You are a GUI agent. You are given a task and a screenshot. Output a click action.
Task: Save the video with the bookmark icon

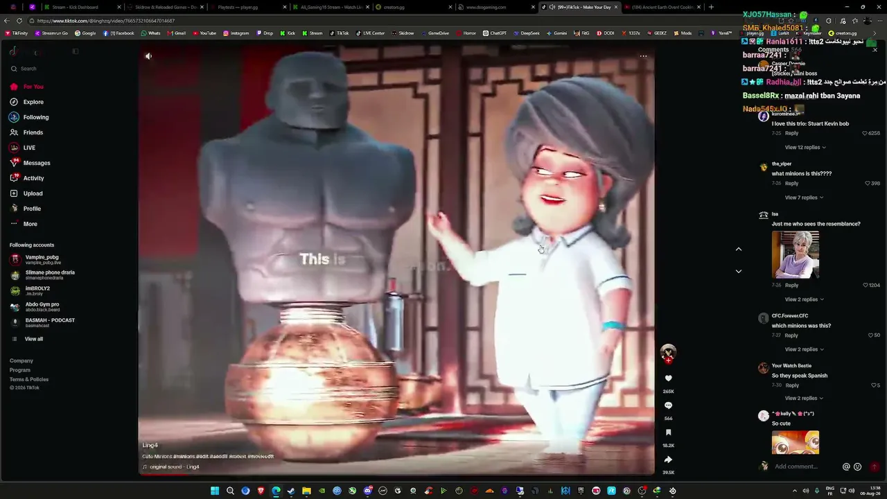[x=668, y=432]
